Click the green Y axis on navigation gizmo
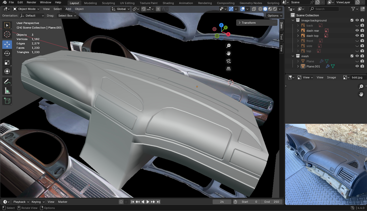 pyautogui.click(x=226, y=28)
